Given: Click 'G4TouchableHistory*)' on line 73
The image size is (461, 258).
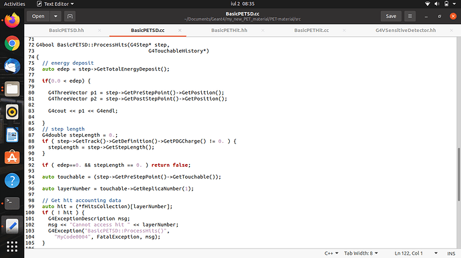Looking at the screenshot, I should pos(179,51).
